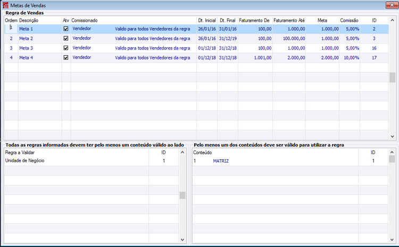This screenshot has width=399, height=247.
Task: Click the ID 17 cell
Action: point(375,58)
